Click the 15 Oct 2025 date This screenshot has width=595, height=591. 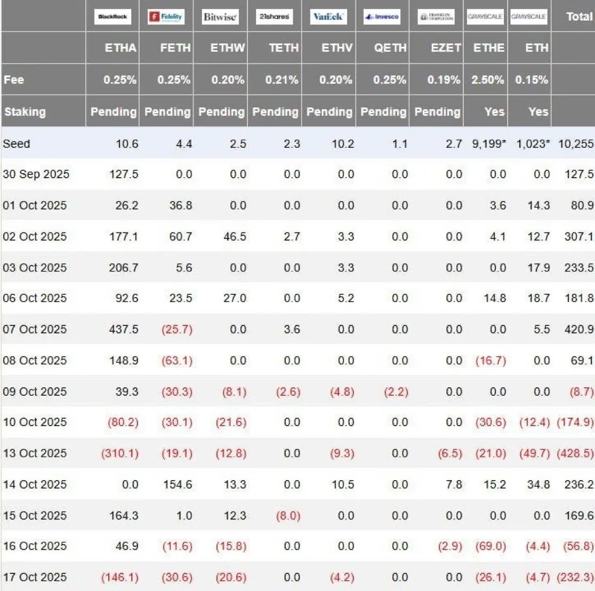(x=35, y=515)
